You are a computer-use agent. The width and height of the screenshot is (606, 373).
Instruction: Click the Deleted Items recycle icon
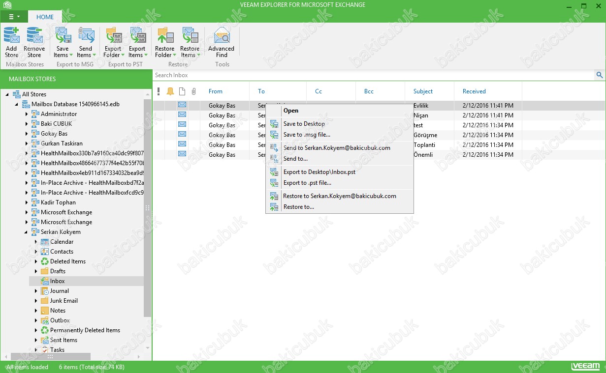45,261
